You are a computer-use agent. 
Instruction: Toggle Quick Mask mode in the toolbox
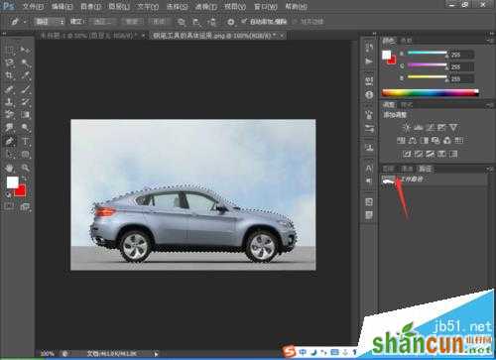pyautogui.click(x=9, y=207)
